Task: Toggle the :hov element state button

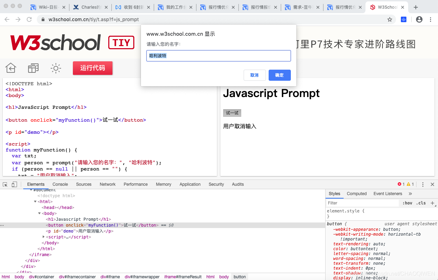Action: [x=407, y=203]
